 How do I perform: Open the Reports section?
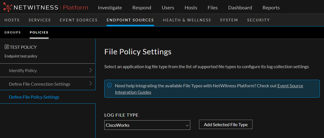point(271,8)
